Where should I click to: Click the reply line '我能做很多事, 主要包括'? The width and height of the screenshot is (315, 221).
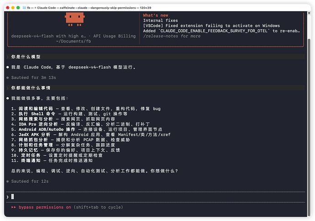point(40,98)
